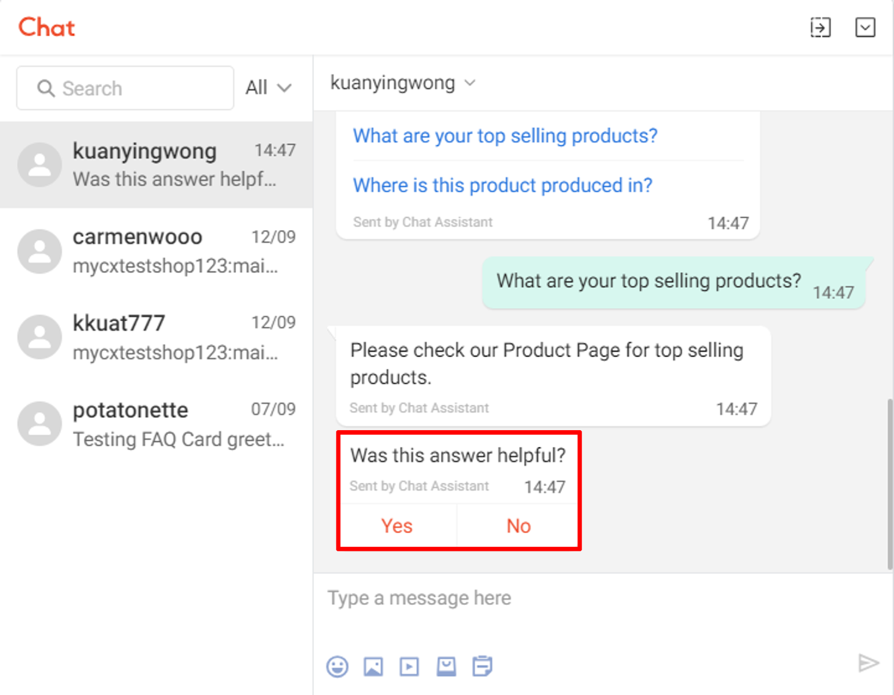894x695 pixels.
Task: Open the product attachment icon
Action: (x=446, y=666)
